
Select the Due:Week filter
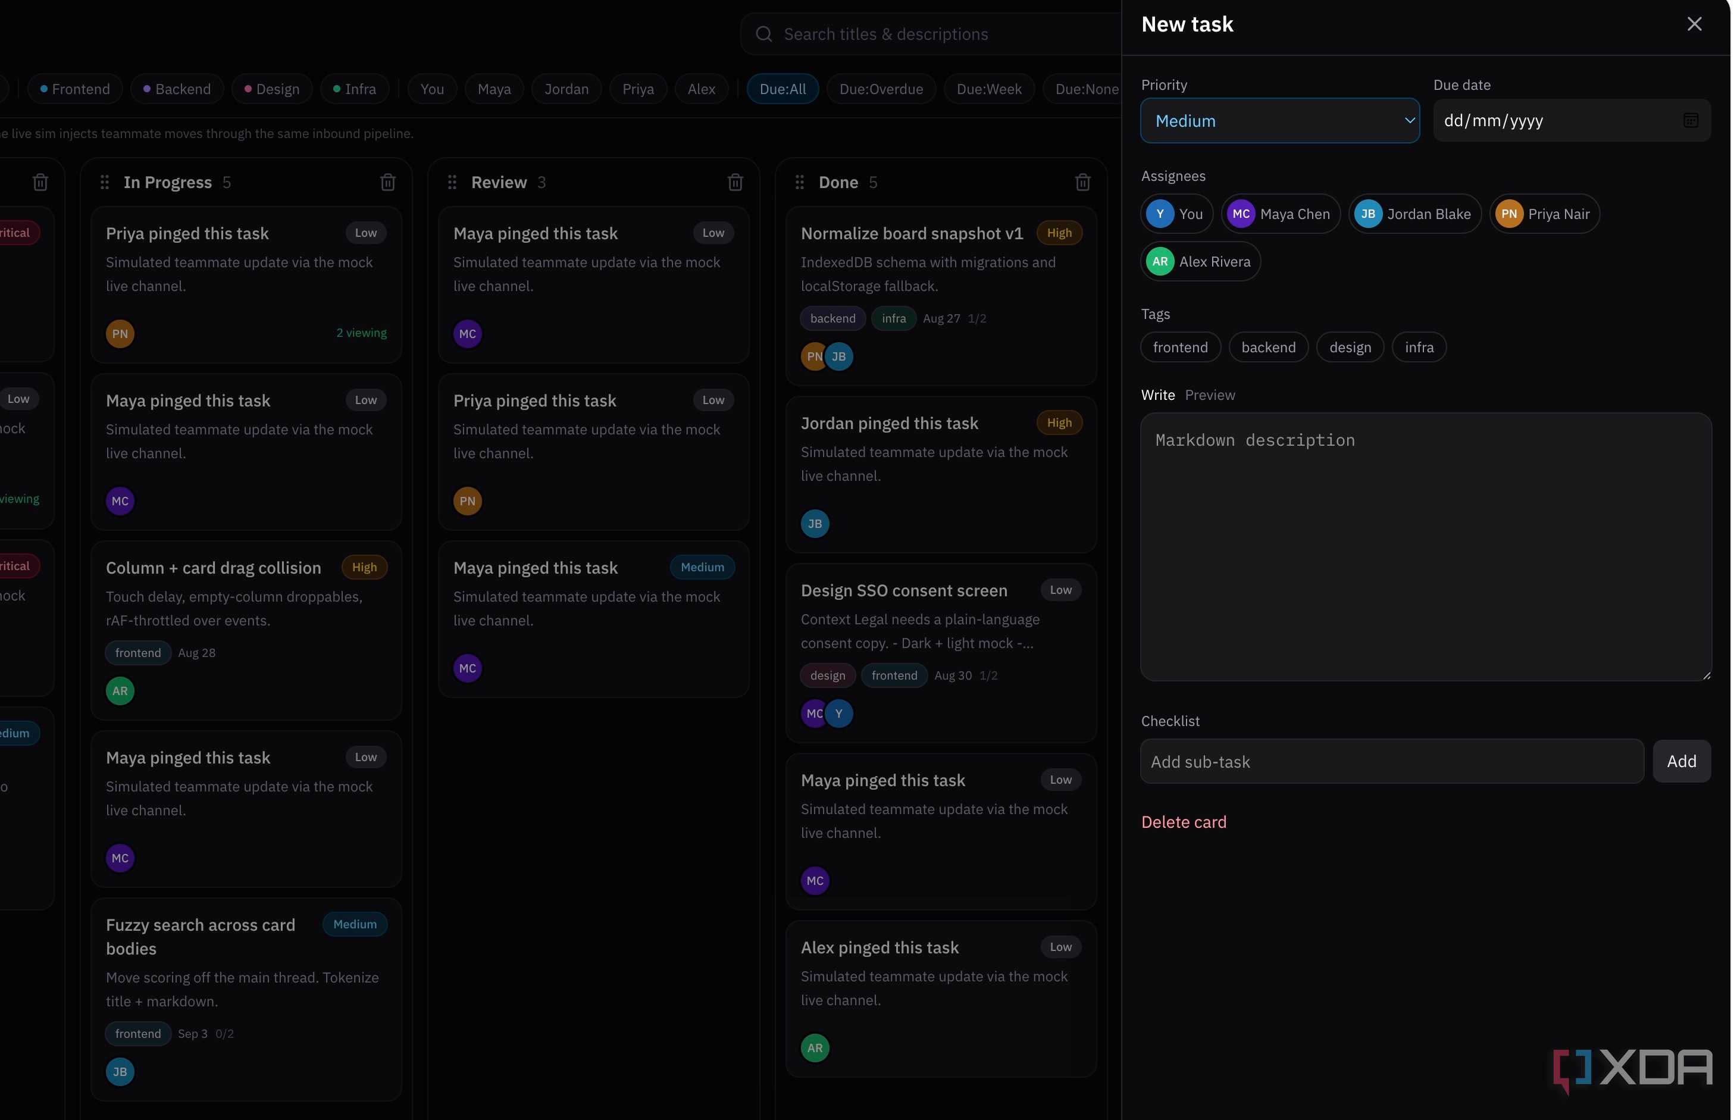pos(989,89)
